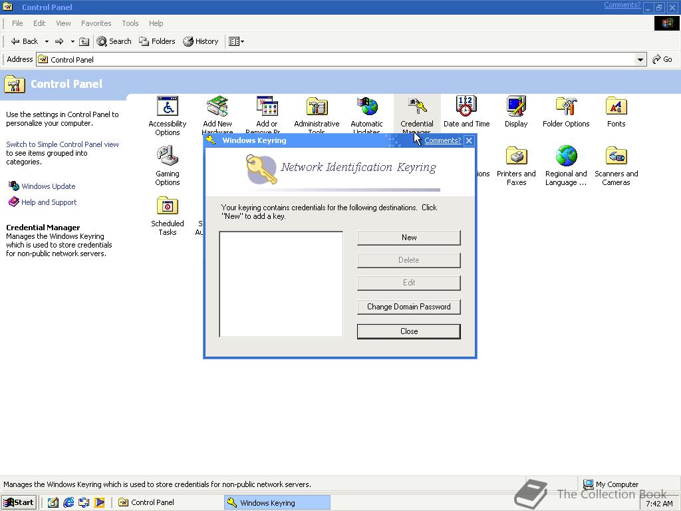Open Automatic Updates icon
Image resolution: width=681 pixels, height=511 pixels.
point(366,106)
